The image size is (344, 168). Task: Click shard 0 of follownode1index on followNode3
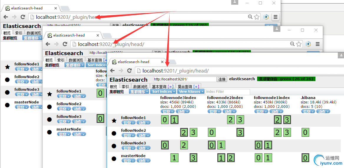pos(259,145)
